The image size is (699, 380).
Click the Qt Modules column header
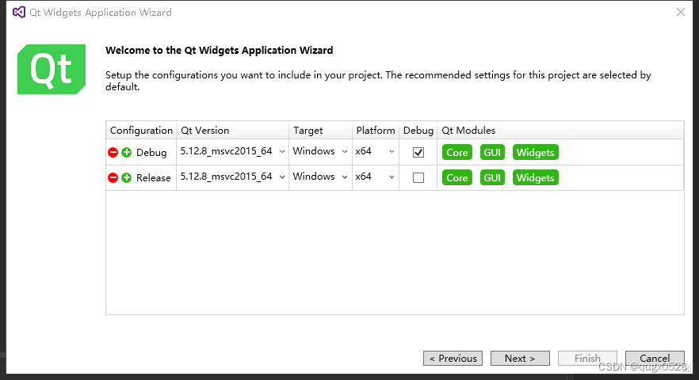(560, 131)
